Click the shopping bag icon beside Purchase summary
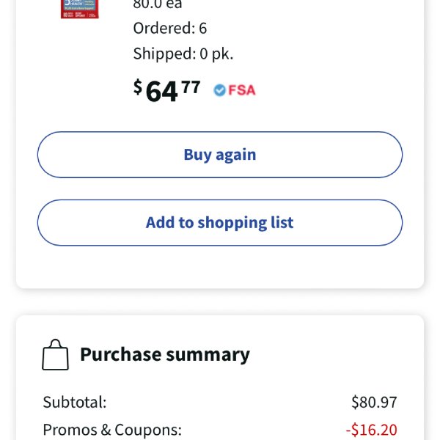This screenshot has width=440, height=440. [55, 355]
